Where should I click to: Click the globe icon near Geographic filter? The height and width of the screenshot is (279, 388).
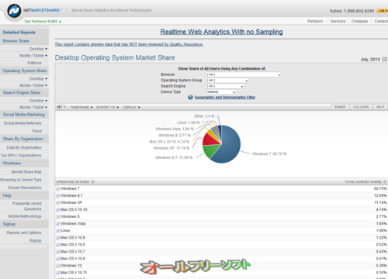tap(190, 97)
